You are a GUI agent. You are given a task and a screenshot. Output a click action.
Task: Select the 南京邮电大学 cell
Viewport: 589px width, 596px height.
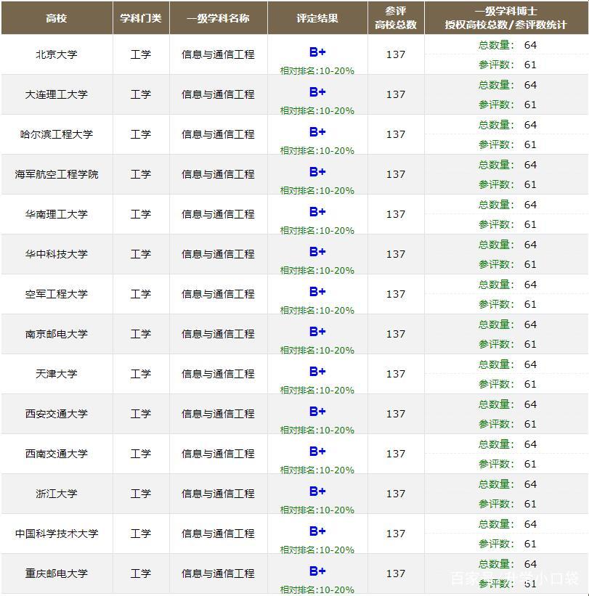pos(56,334)
